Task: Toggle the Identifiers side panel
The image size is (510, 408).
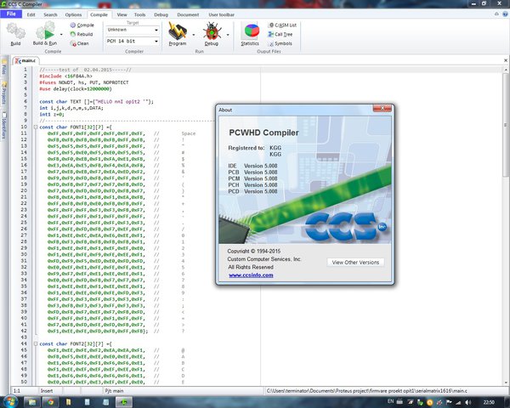Action: point(4,126)
